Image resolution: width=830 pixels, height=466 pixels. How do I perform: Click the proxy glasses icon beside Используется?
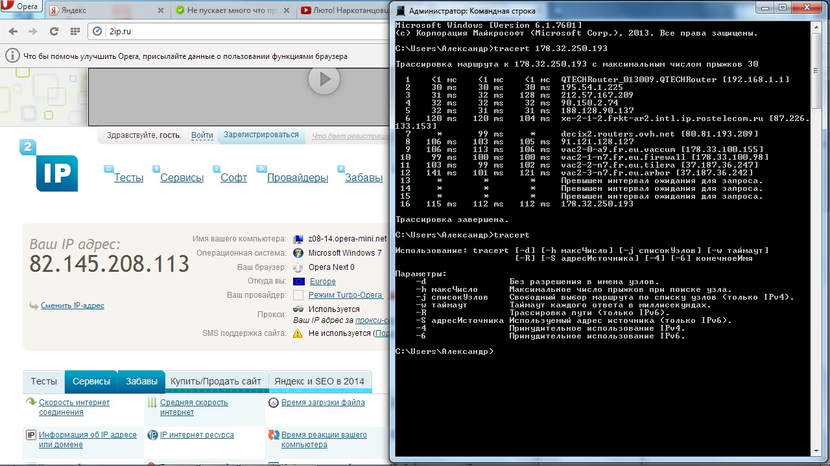[x=298, y=309]
